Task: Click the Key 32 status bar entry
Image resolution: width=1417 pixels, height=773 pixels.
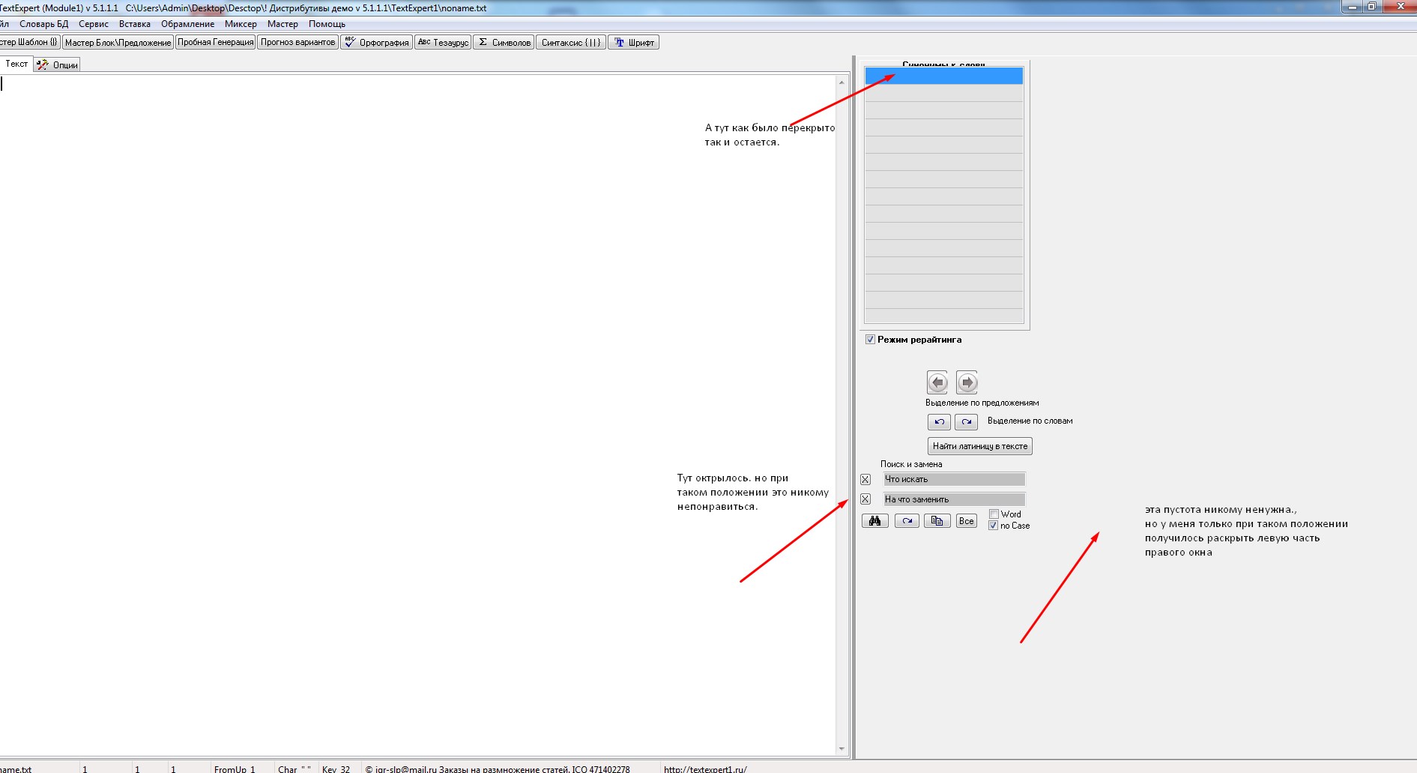Action: [336, 769]
